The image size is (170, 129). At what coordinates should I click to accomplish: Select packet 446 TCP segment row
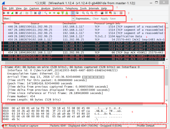(83, 26)
